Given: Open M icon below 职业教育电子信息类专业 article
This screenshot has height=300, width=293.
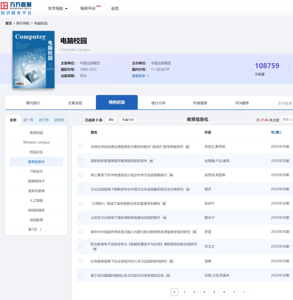Looking at the screenshot, I should 95,249.
